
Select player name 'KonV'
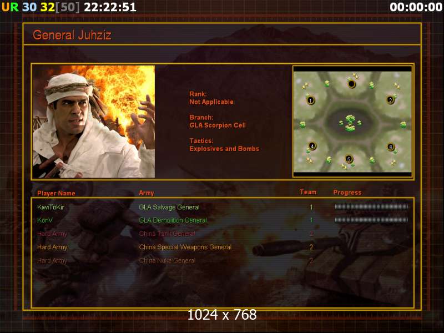(x=45, y=220)
